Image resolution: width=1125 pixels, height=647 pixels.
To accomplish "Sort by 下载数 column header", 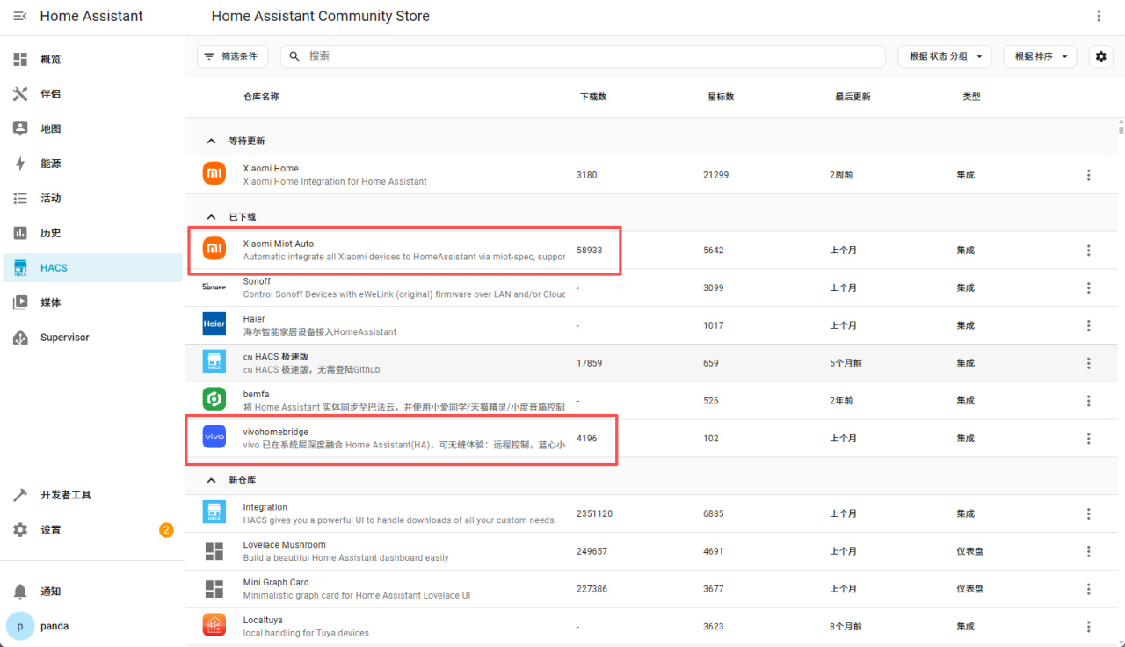I will [x=593, y=97].
